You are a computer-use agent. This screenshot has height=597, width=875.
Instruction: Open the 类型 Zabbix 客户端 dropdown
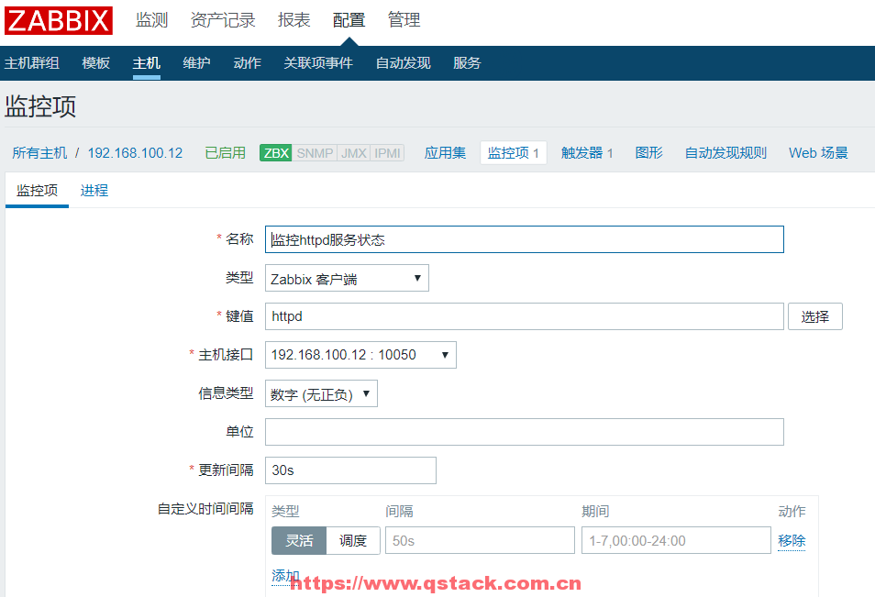coord(347,278)
